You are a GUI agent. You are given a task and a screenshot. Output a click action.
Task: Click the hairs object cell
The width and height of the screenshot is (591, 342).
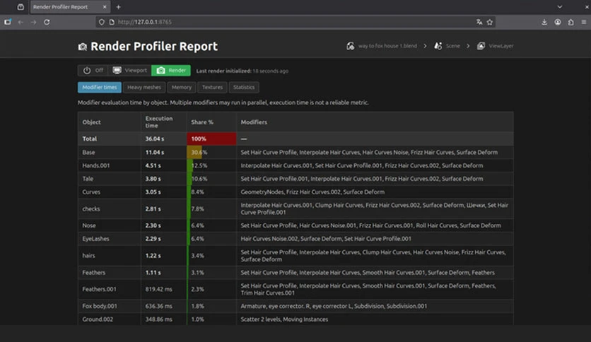(x=110, y=255)
